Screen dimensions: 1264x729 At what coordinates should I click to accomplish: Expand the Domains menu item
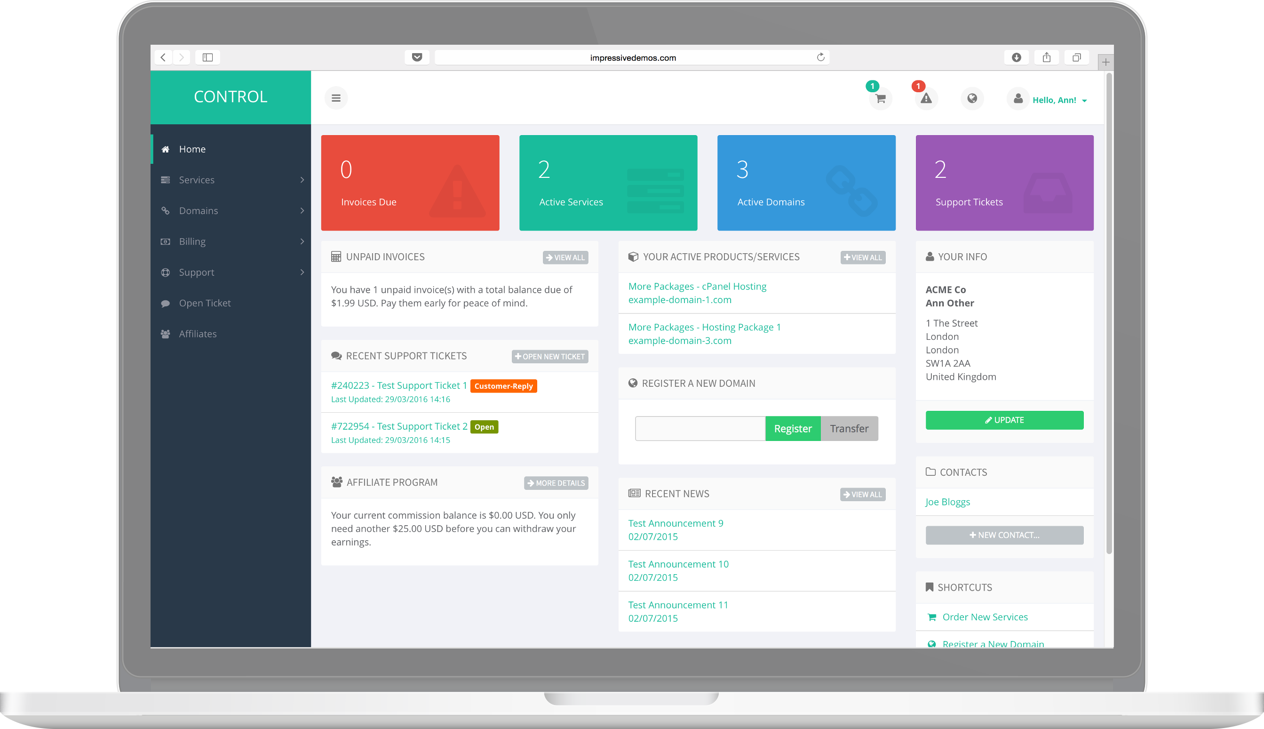230,209
